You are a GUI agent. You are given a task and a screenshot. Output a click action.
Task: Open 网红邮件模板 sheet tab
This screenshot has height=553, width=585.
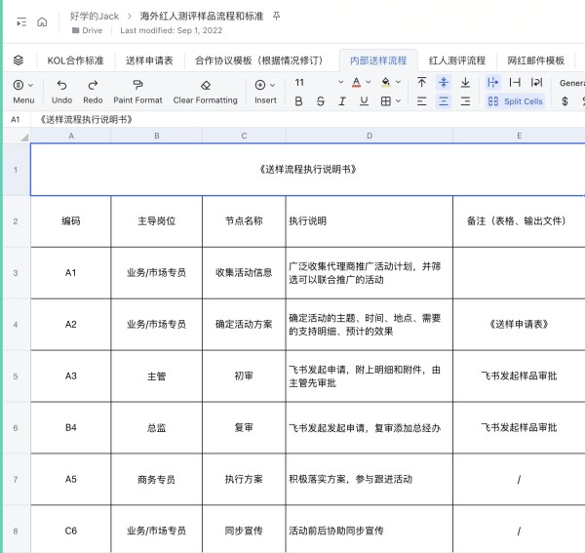tap(535, 60)
